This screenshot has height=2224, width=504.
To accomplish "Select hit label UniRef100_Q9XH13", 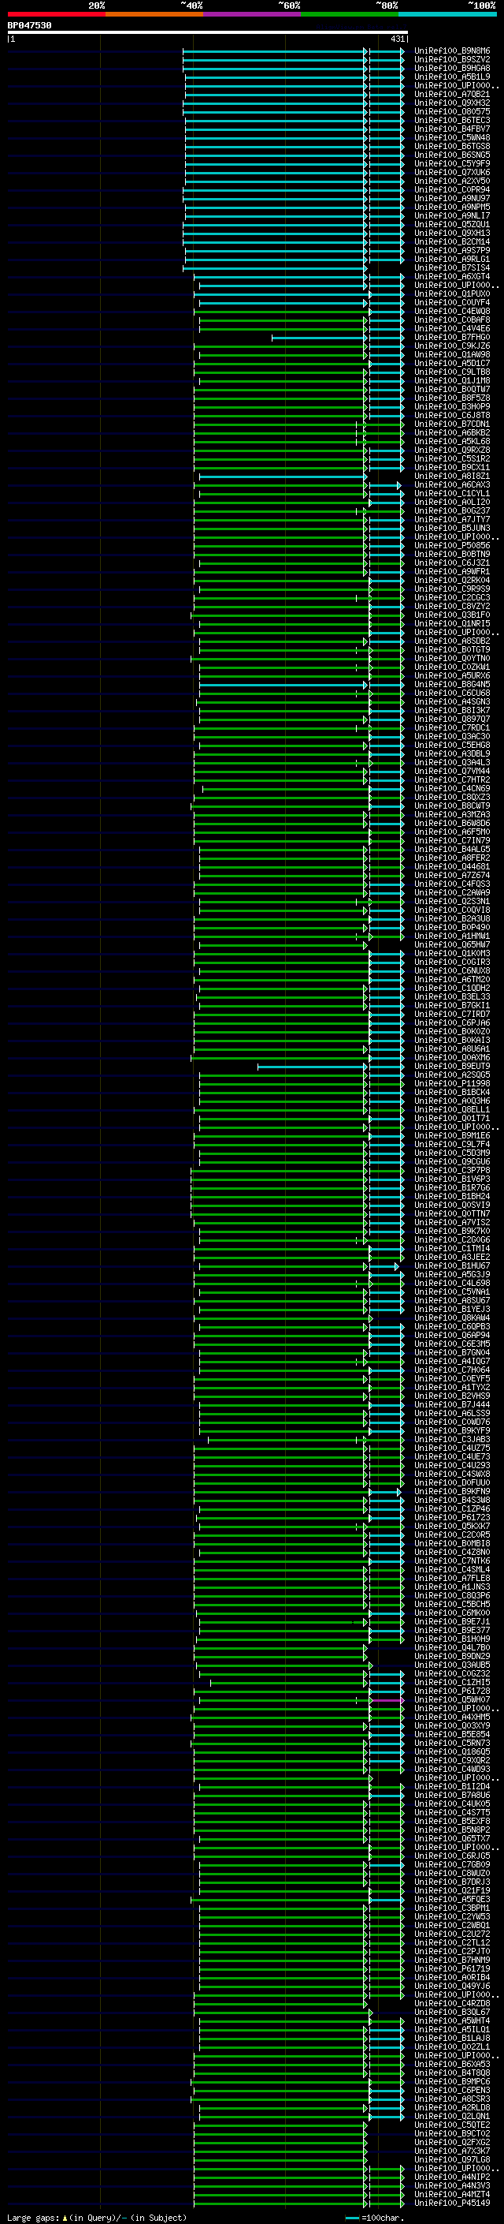I will pyautogui.click(x=452, y=233).
